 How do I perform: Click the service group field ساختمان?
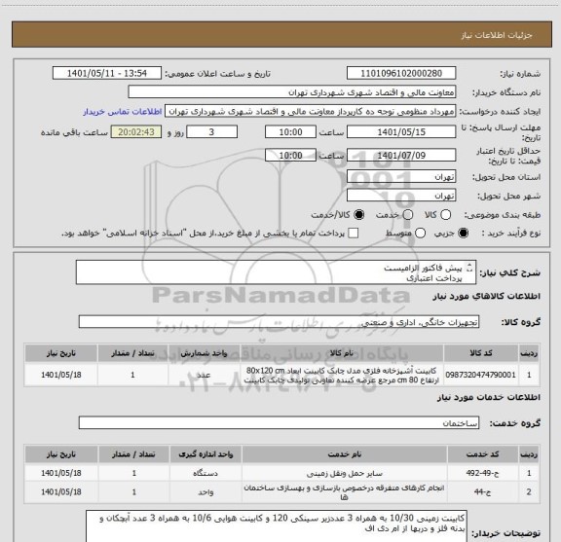279,423
